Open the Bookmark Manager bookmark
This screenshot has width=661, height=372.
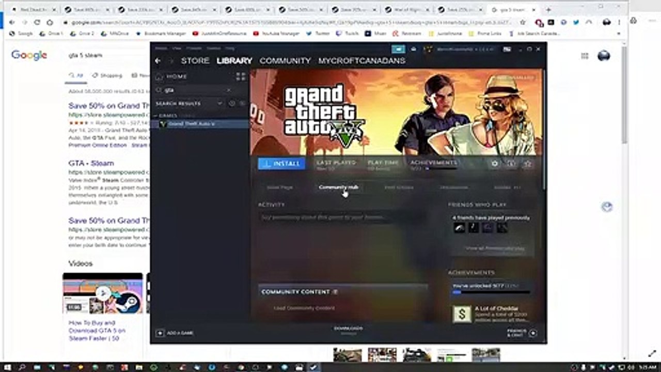(160, 33)
